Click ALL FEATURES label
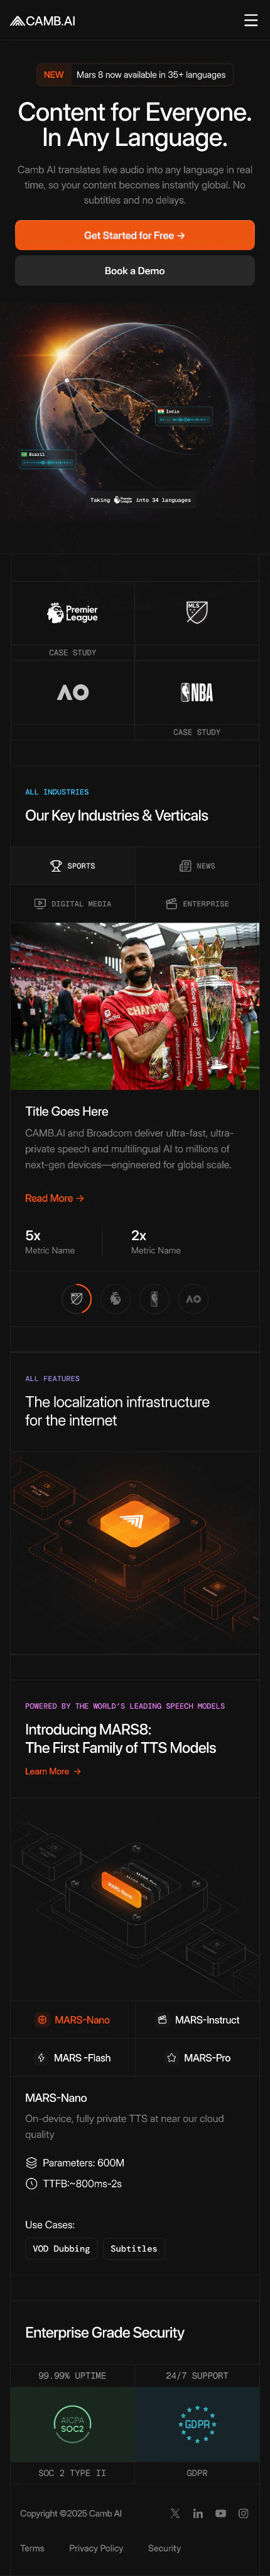 52,1379
